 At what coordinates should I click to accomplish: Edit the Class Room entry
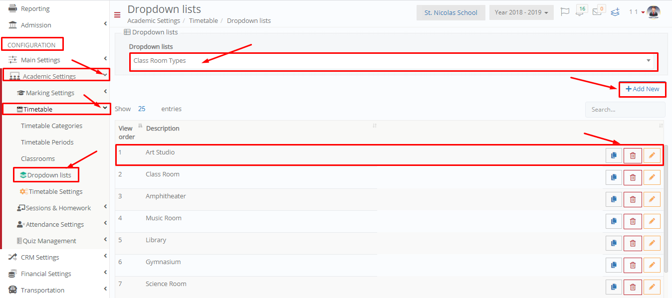652,177
